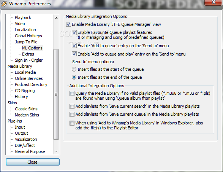The image size is (223, 172).
Task: Open Localization preferences
Action: point(25,30)
